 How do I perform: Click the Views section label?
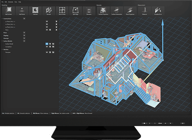5,33
